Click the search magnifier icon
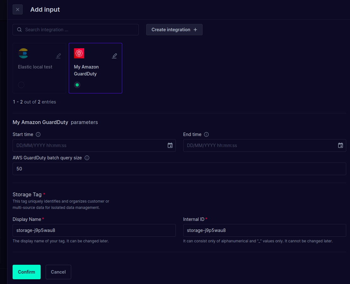 [x=20, y=30]
